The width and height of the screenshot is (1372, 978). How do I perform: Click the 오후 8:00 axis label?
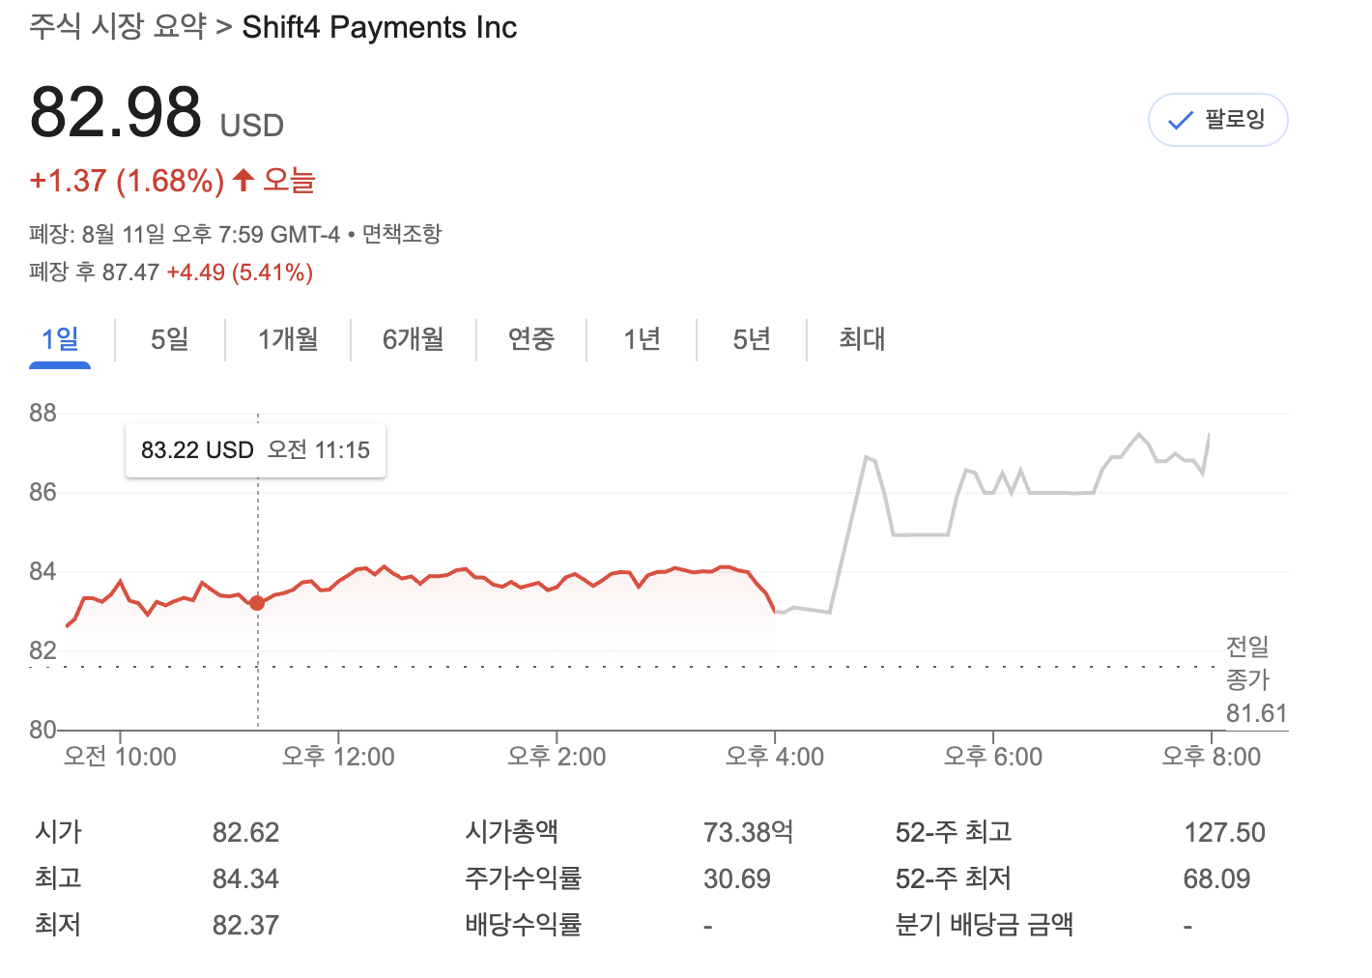click(x=1212, y=757)
